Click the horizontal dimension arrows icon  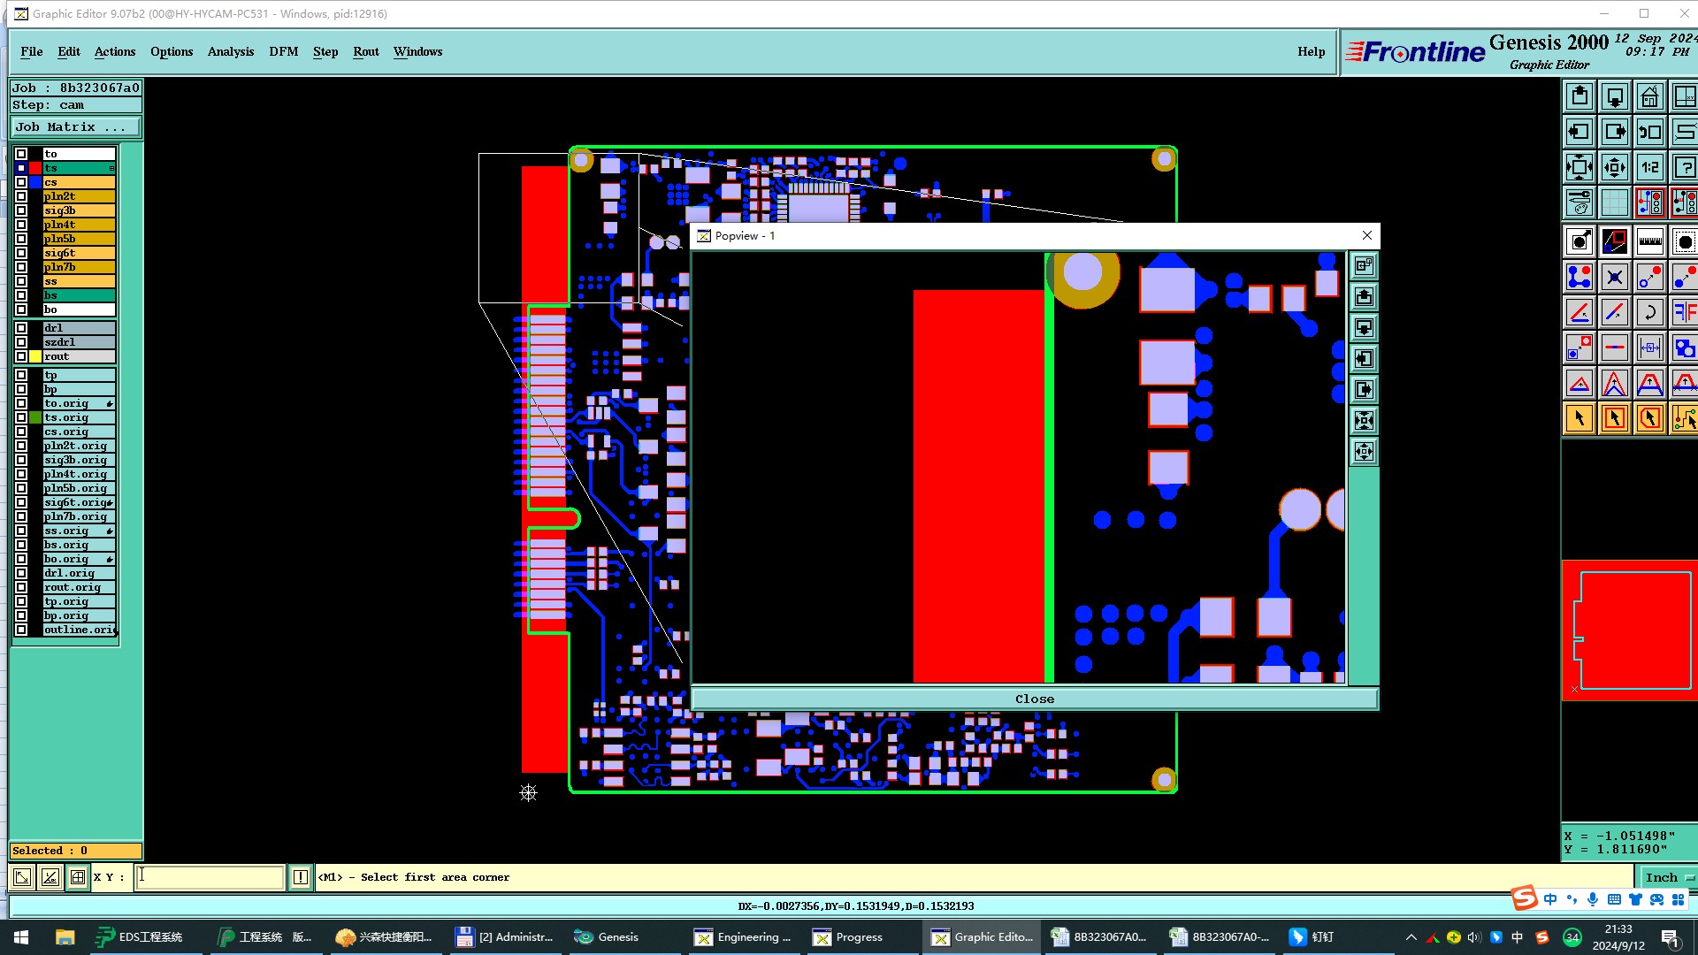coord(1649,348)
